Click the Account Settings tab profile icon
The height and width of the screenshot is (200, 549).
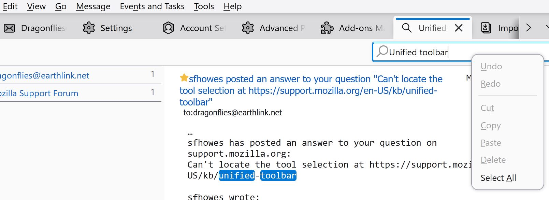[x=168, y=28]
